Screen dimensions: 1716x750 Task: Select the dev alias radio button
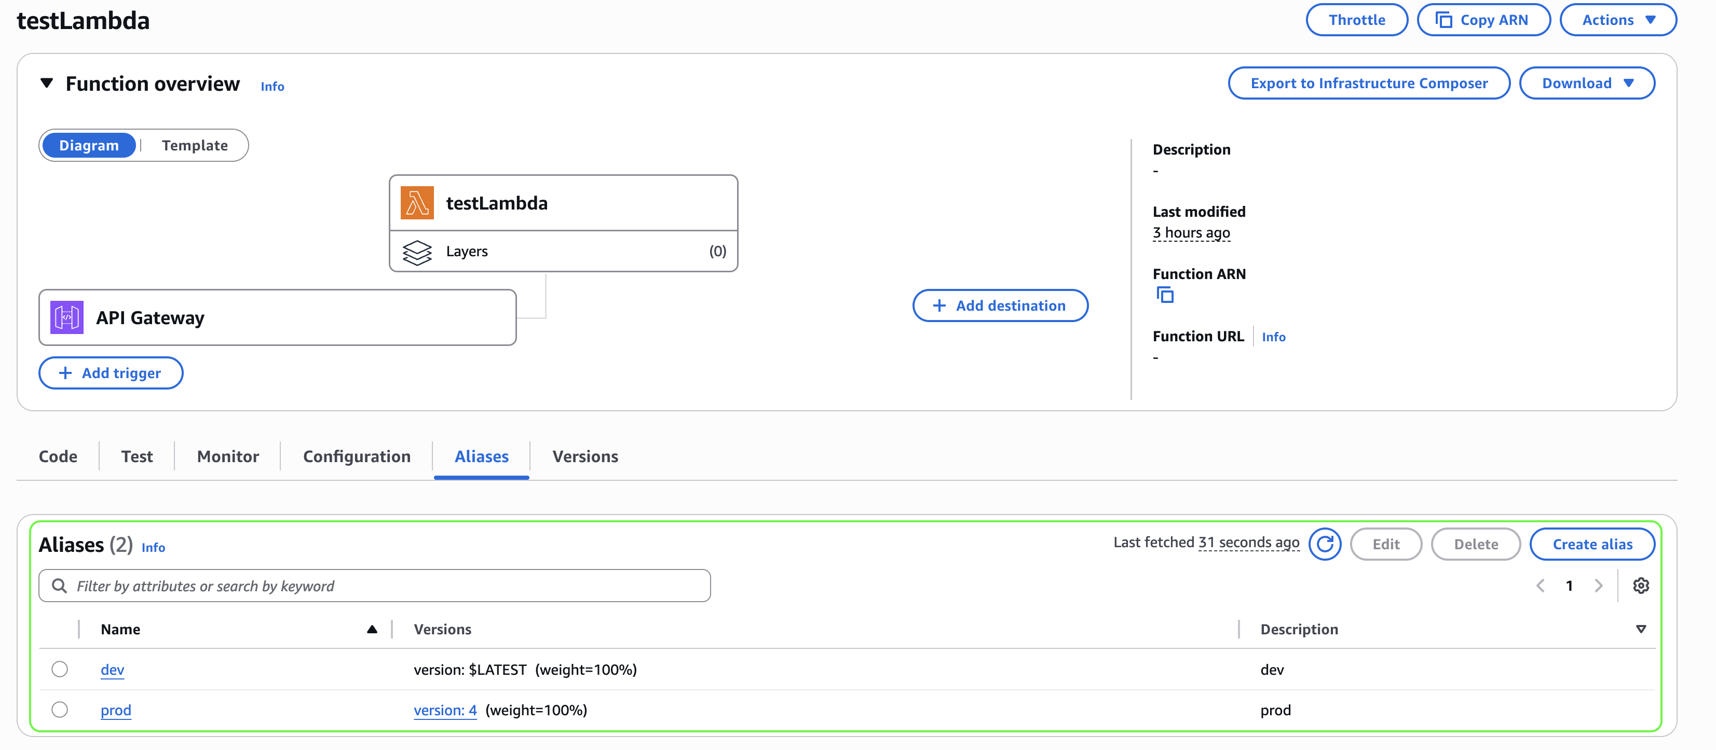[60, 669]
